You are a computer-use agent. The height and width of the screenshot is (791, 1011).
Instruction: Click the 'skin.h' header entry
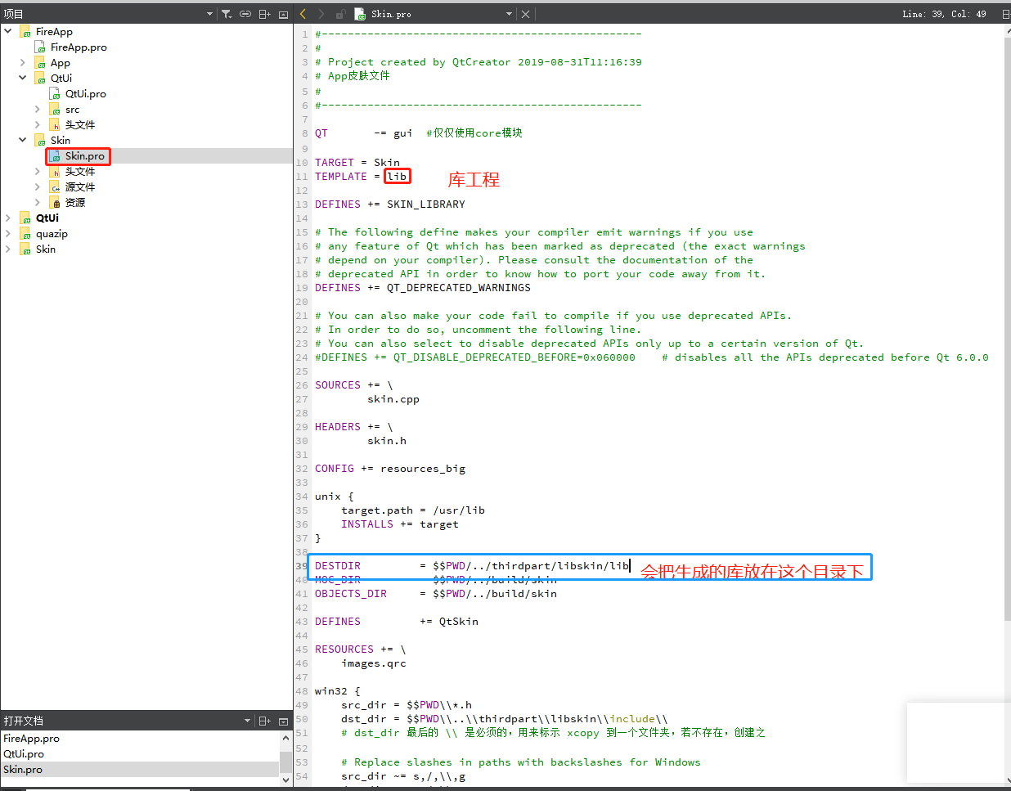[x=387, y=441]
